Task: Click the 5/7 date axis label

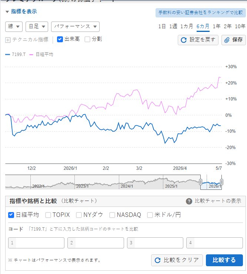Action: point(219,168)
